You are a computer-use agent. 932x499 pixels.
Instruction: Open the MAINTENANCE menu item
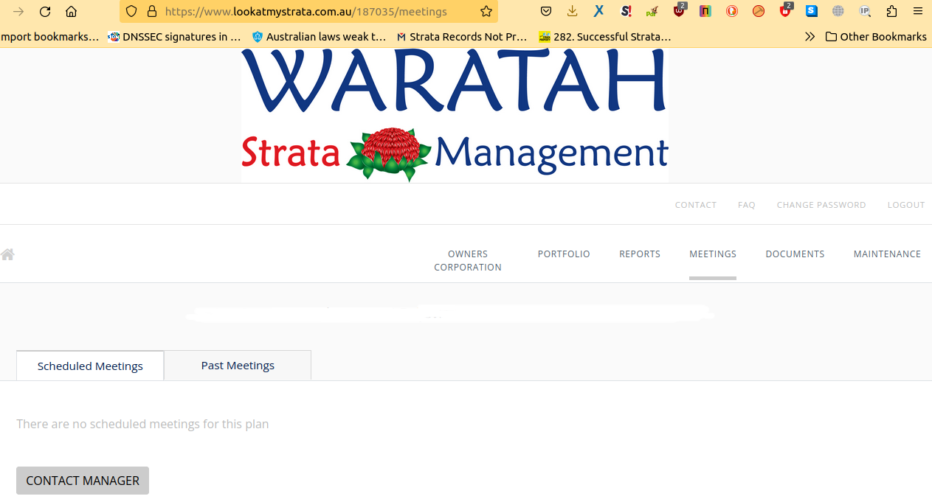(887, 254)
